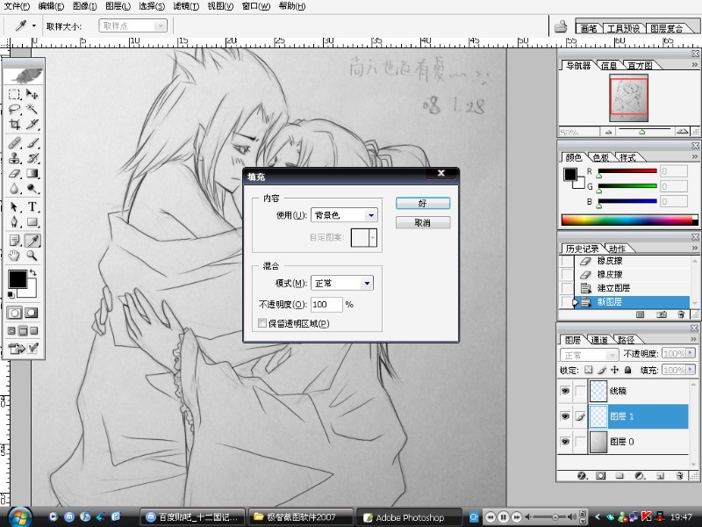
Task: Select the History Brush tool
Action: click(x=32, y=158)
